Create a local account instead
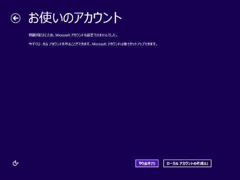 [x=187, y=163]
